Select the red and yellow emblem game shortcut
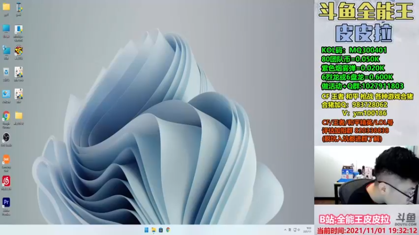Image resolution: width=419 pixels, height=235 pixels. click(18, 50)
